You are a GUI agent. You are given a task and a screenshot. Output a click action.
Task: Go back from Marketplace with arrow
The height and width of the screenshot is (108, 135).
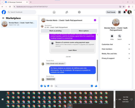3,18
